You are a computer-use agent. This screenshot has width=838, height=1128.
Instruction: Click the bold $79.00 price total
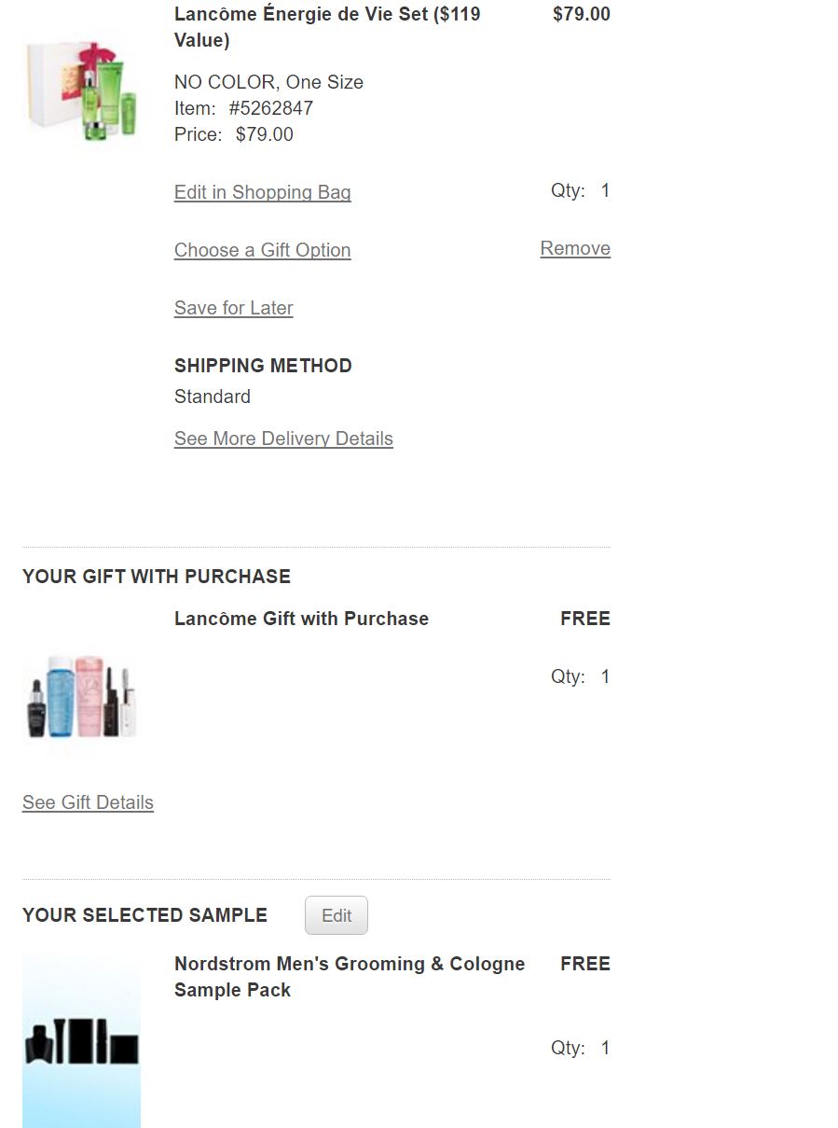point(581,14)
